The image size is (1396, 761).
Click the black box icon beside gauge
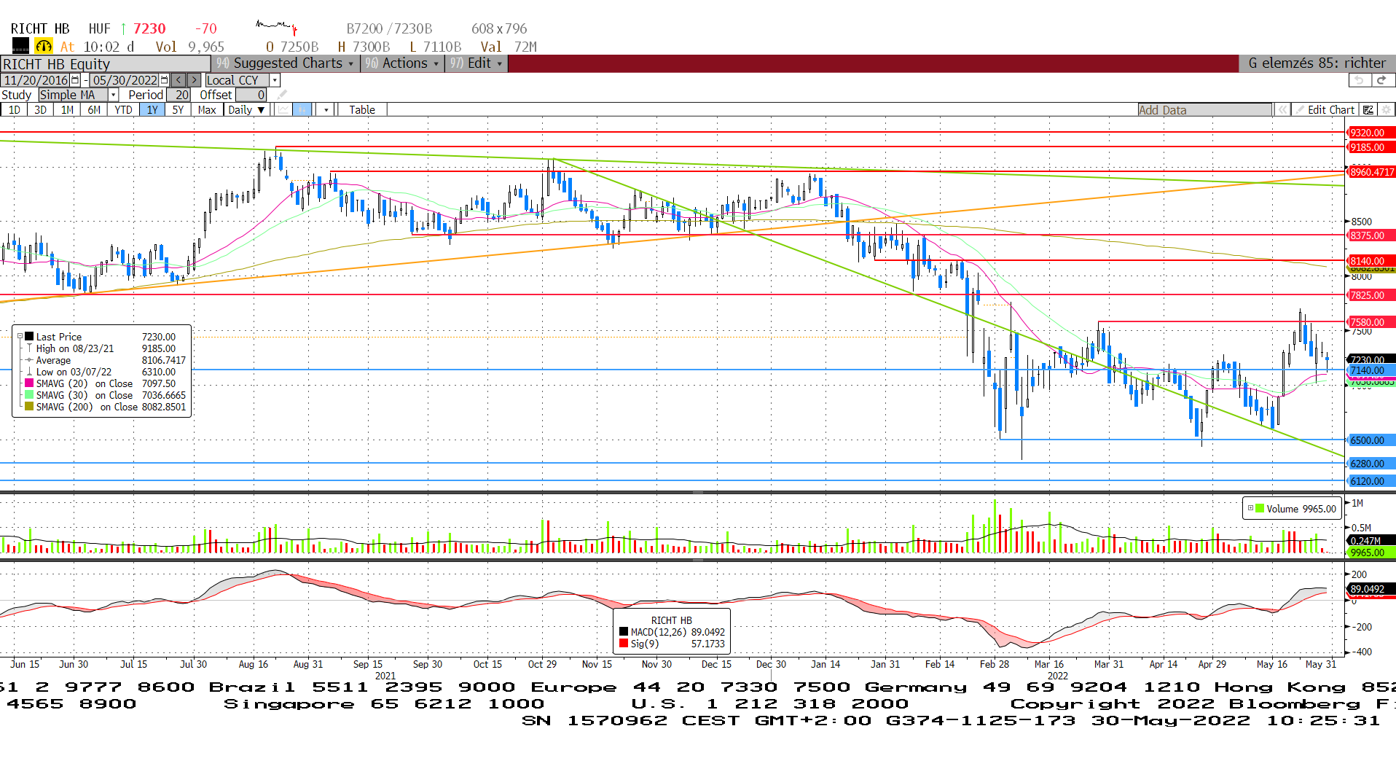coord(21,47)
